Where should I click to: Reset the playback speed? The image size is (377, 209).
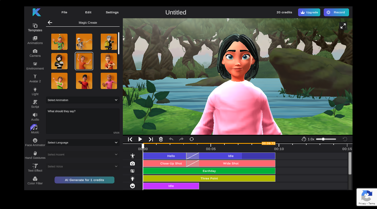(x=345, y=139)
